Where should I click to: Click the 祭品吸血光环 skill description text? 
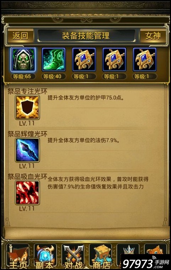click(98, 183)
